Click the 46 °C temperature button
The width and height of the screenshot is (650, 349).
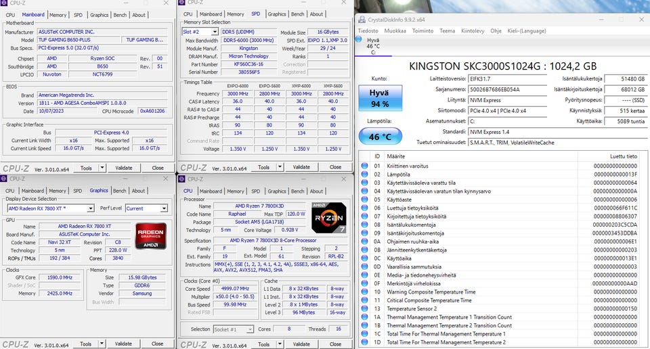coord(380,137)
